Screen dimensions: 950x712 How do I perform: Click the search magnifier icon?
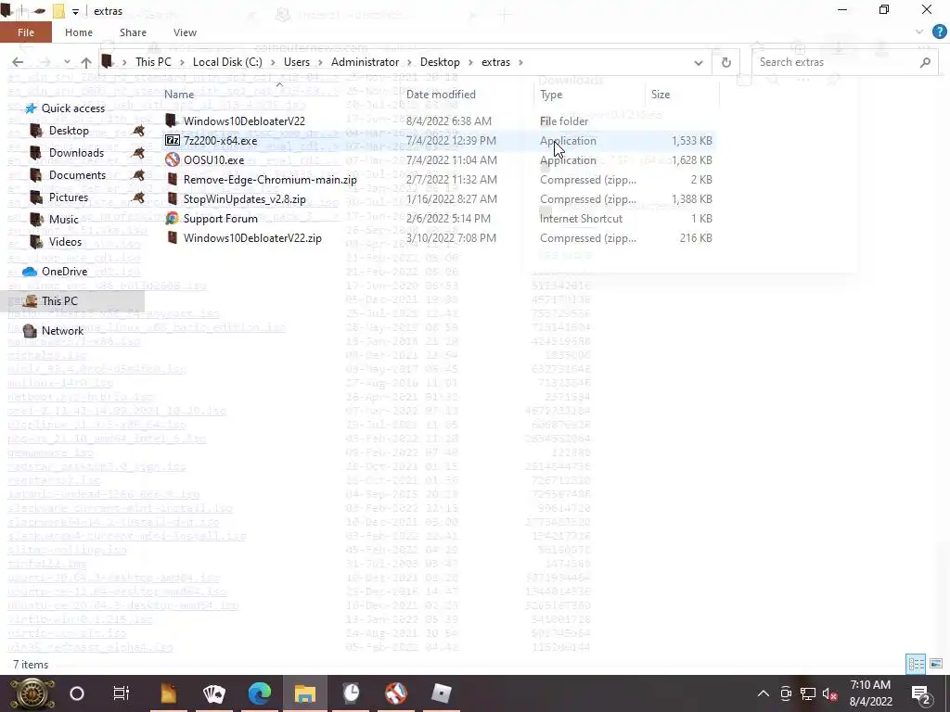[925, 62]
